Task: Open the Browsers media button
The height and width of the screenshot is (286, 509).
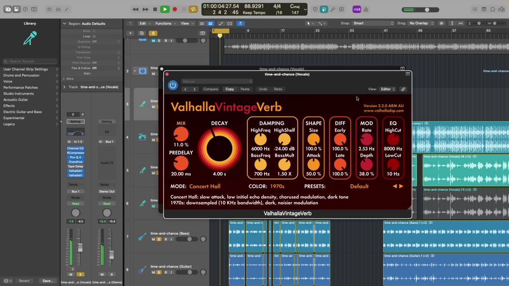Action: [x=501, y=9]
